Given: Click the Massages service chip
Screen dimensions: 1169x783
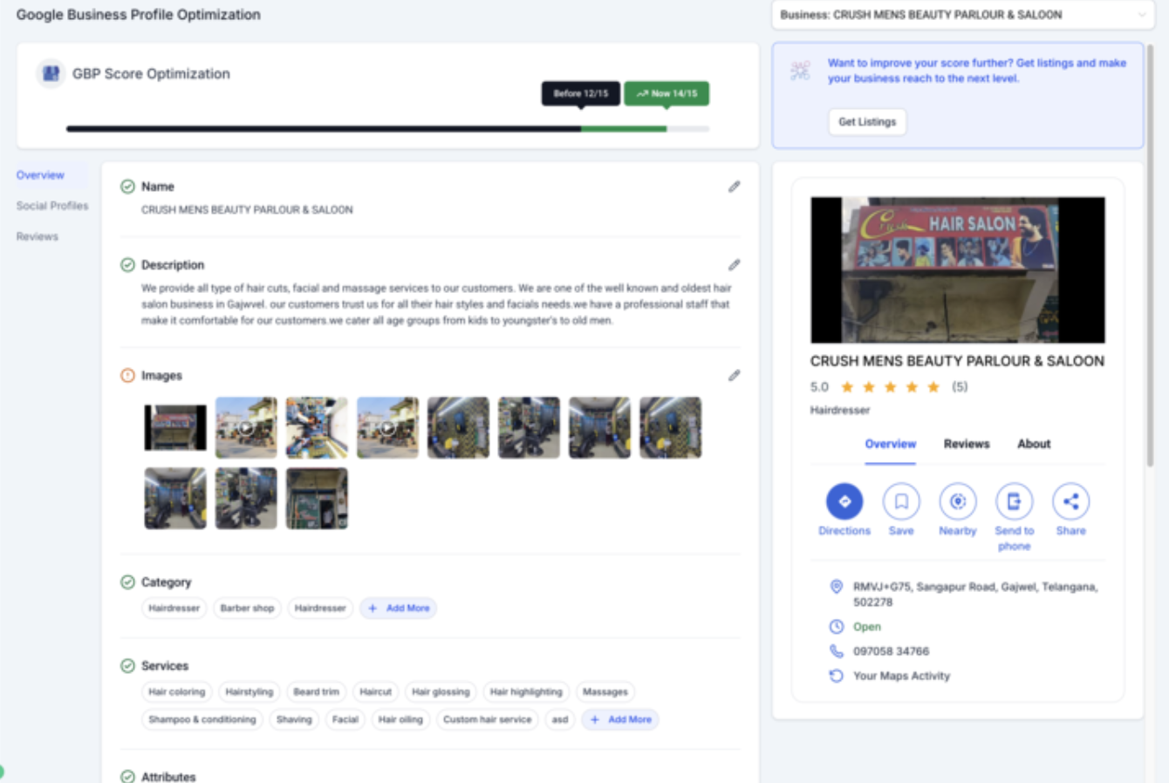Looking at the screenshot, I should click(x=605, y=692).
